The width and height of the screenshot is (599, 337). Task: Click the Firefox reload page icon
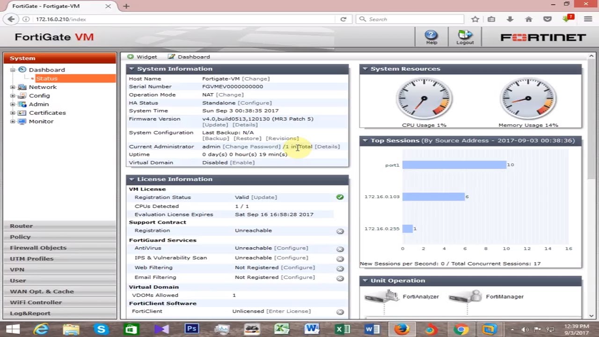343,19
